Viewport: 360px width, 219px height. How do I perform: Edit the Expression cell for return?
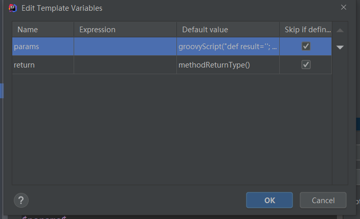125,65
